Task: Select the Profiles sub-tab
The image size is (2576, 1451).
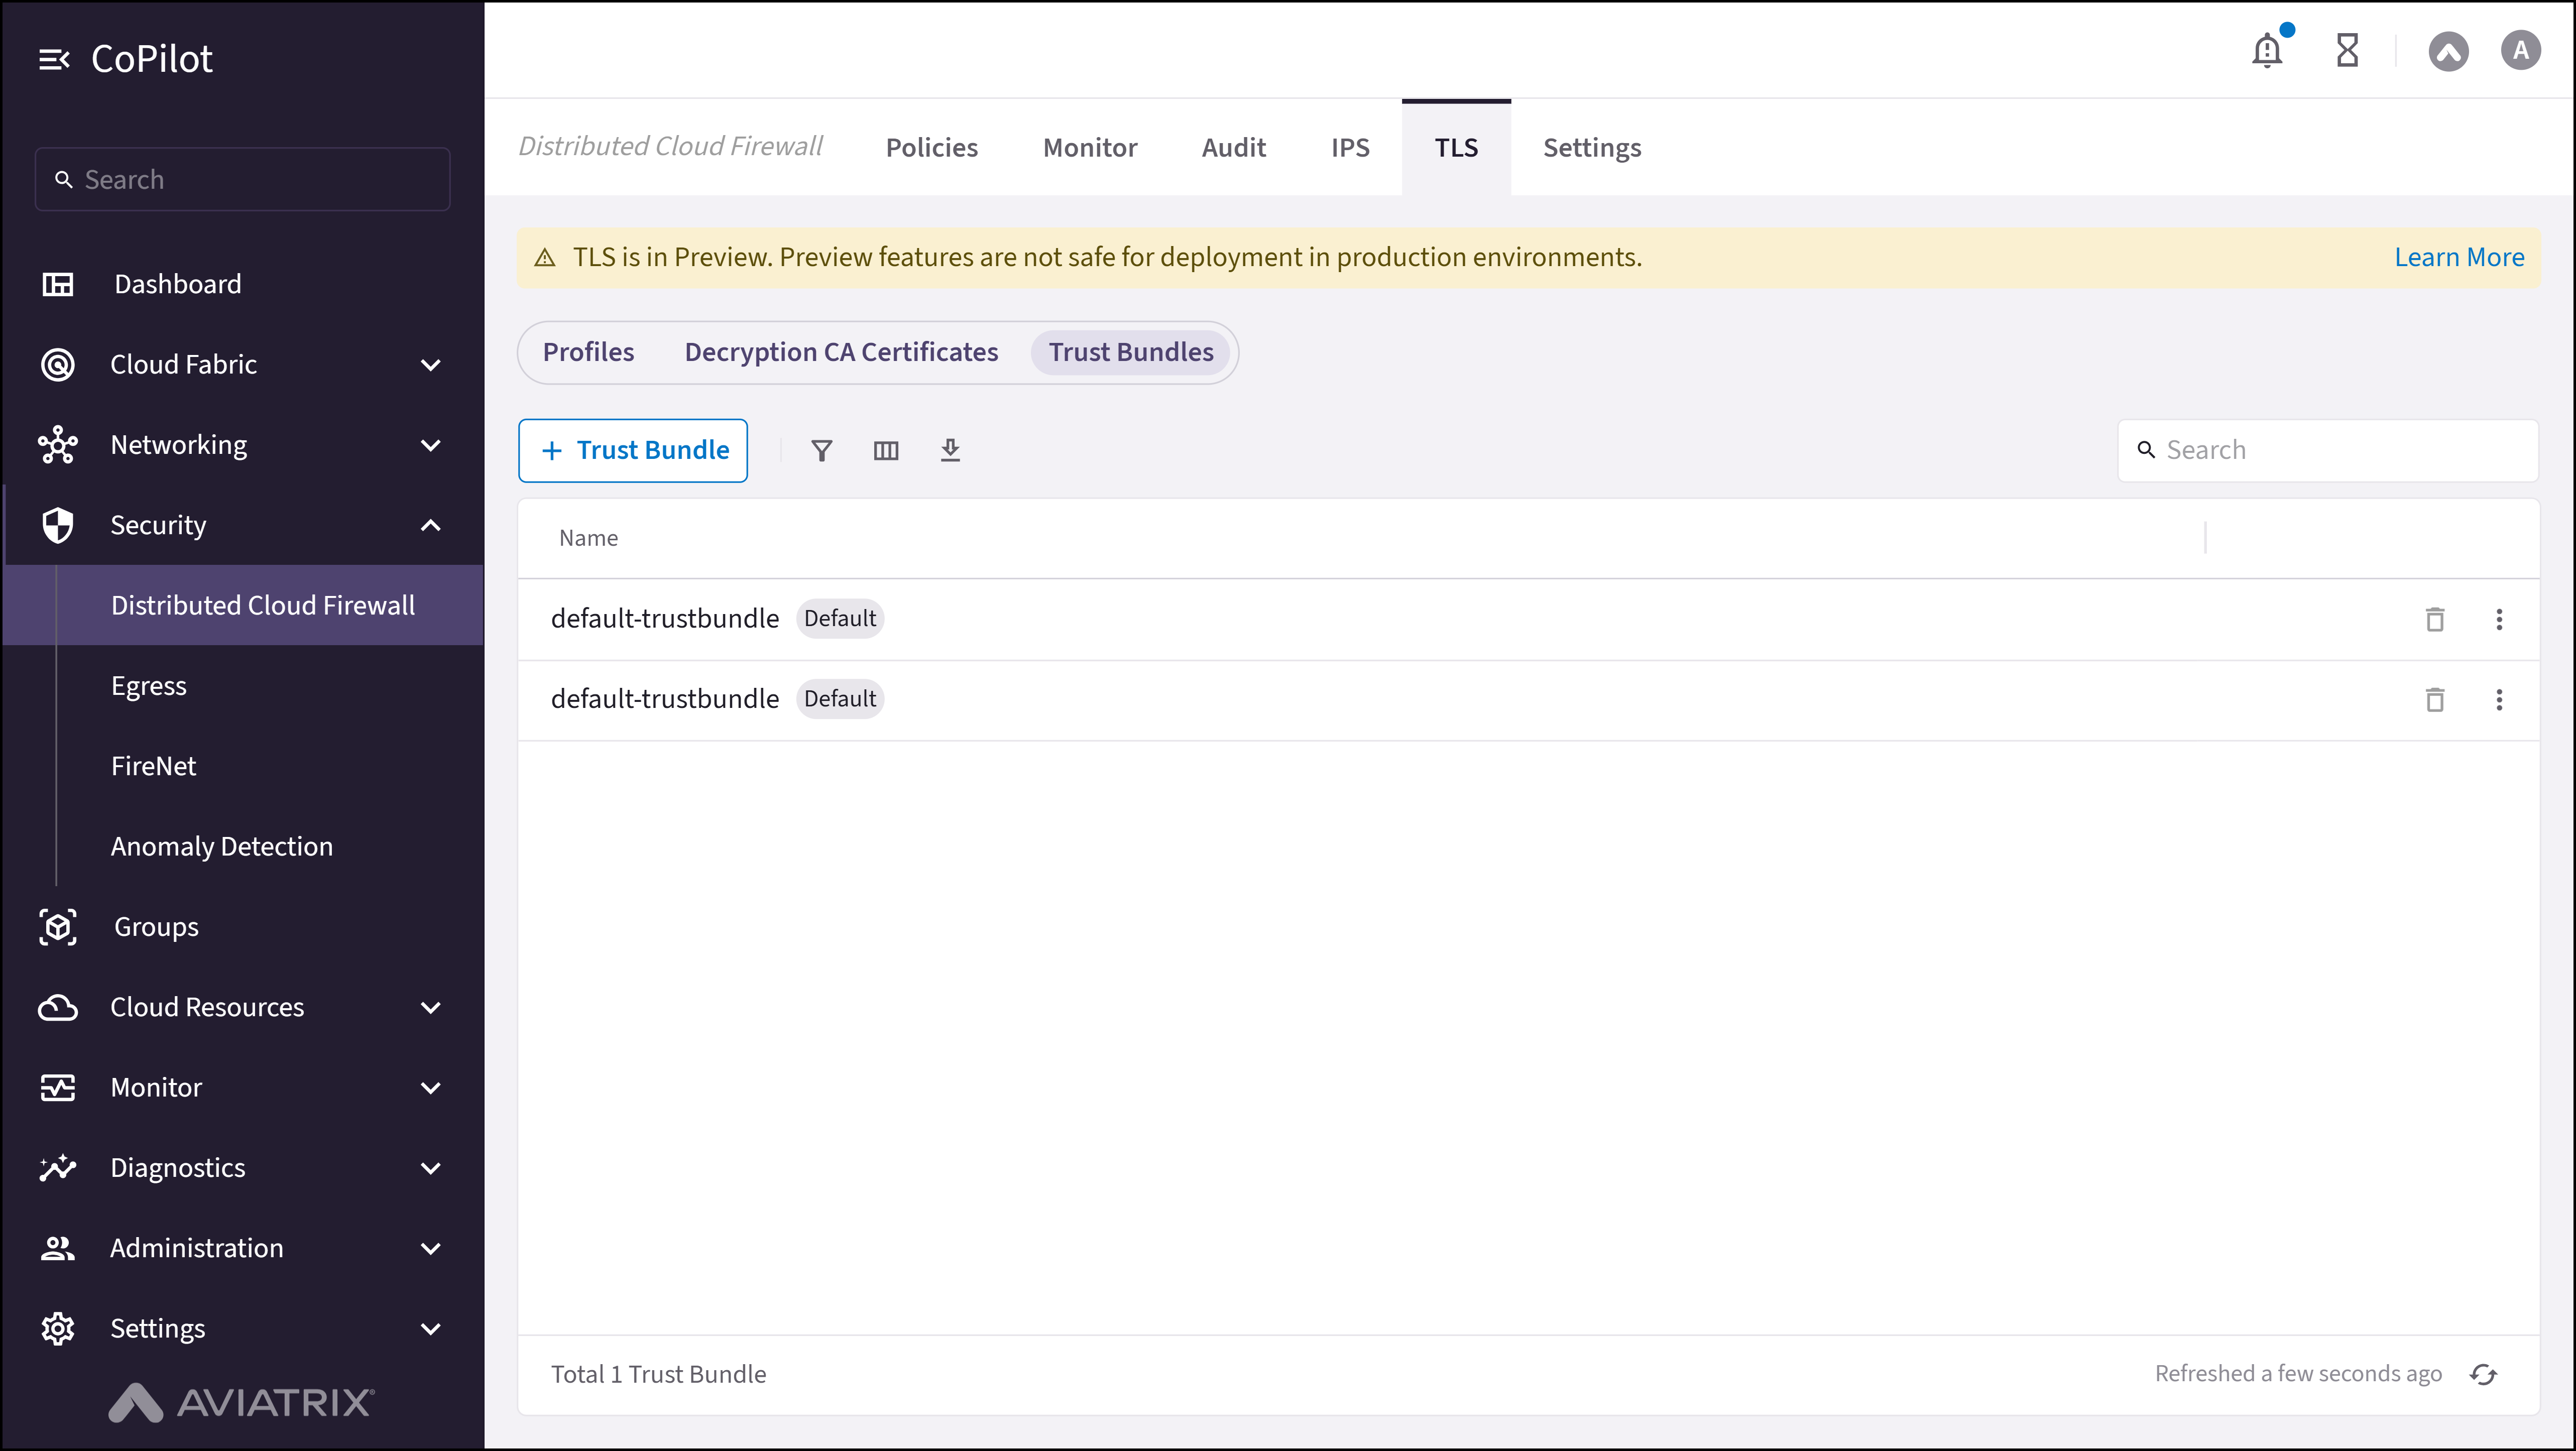Action: coord(588,353)
